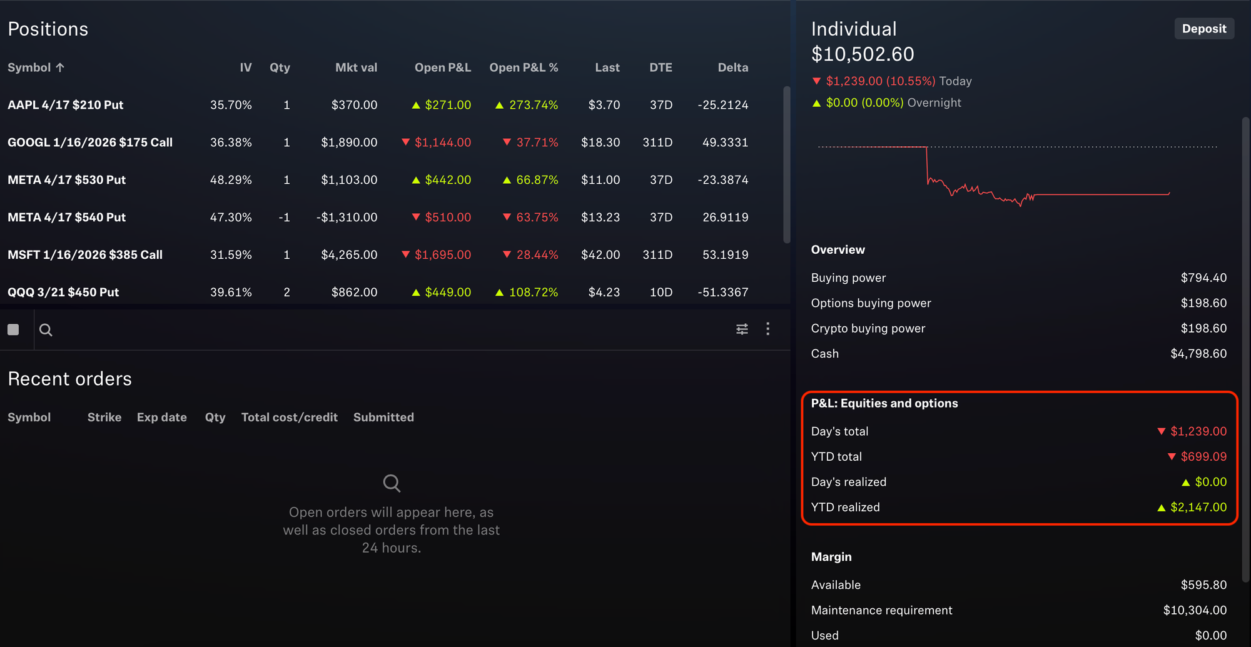This screenshot has height=647, width=1251.
Task: Select the META 4/17 $540 Put row
Action: coord(378,218)
